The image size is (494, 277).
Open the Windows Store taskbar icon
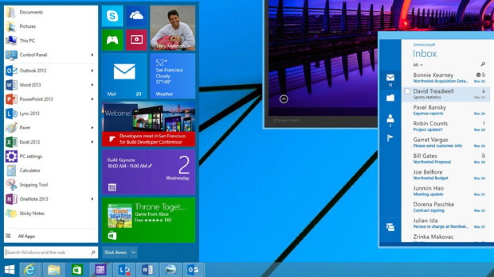pyautogui.click(x=77, y=270)
